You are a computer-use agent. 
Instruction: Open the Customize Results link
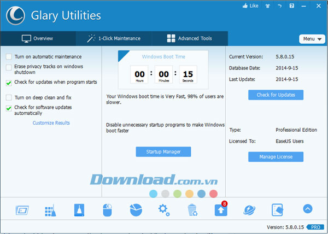51,123
